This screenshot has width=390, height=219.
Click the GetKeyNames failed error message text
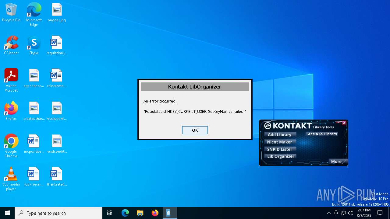(x=195, y=112)
